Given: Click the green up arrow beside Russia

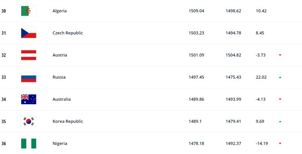Looking at the screenshot, I should pyautogui.click(x=280, y=77).
